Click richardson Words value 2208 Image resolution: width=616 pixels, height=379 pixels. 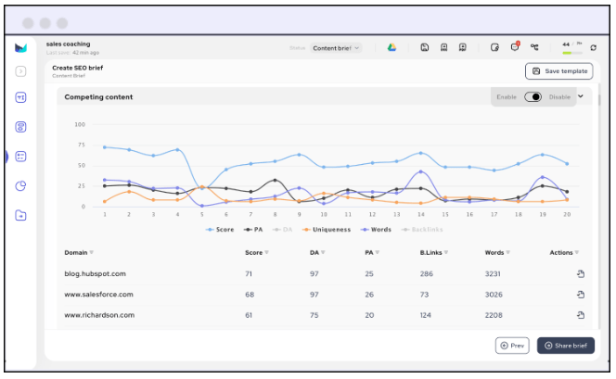coord(494,315)
